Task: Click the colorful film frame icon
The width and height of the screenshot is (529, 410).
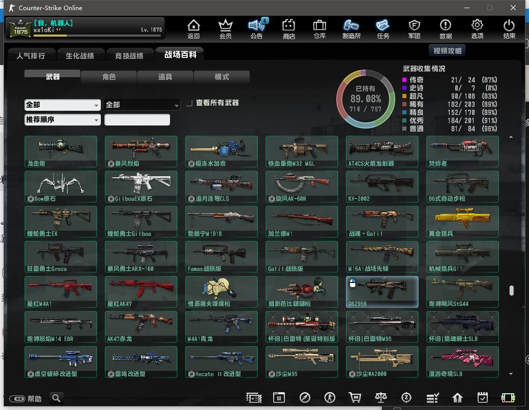Action: click(508, 398)
